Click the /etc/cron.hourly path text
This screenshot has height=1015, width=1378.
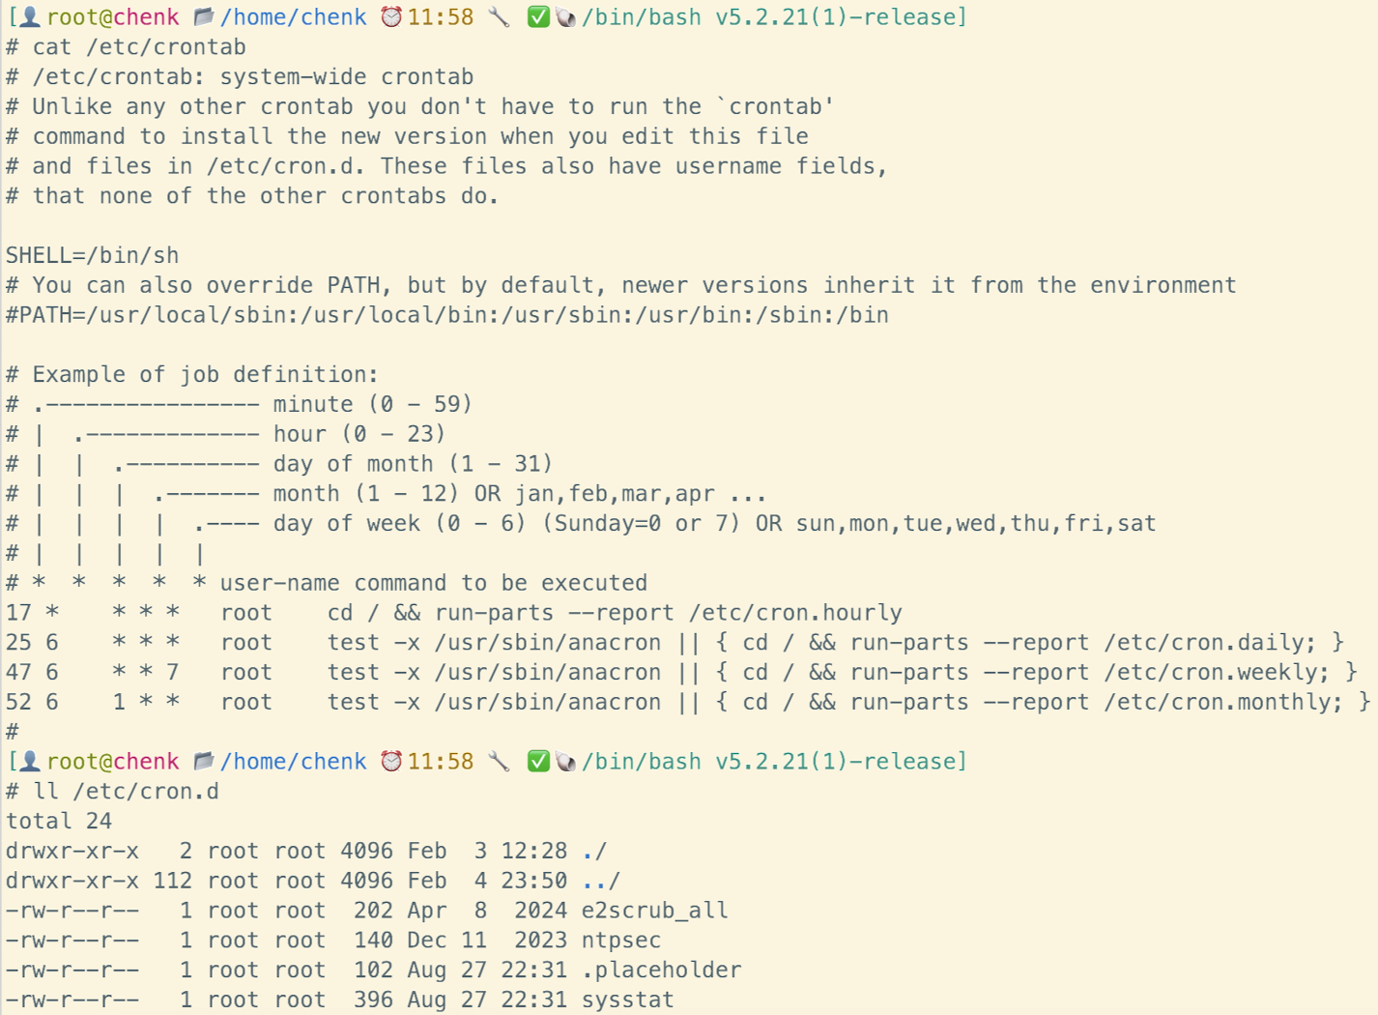coord(794,613)
